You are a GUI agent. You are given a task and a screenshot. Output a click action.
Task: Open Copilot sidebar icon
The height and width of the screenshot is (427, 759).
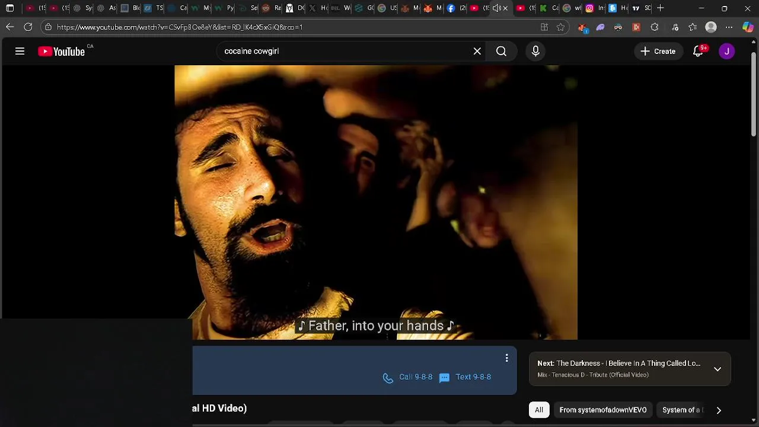click(748, 27)
